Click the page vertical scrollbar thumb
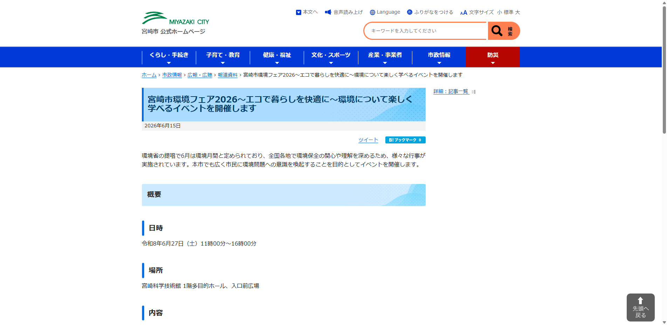Image resolution: width=667 pixels, height=325 pixels. (x=664, y=70)
